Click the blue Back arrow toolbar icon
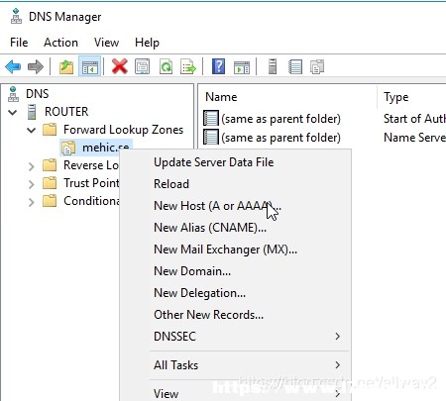446x401 pixels. point(13,66)
